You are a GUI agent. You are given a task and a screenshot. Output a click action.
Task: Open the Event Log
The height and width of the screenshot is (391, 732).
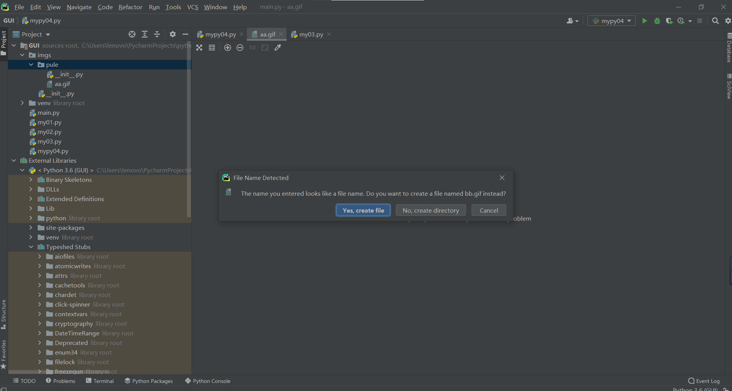point(704,381)
